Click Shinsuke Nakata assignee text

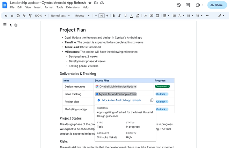pos(107,137)
